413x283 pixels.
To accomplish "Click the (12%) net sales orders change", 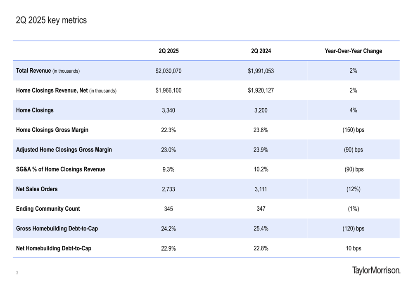I will pos(353,189).
